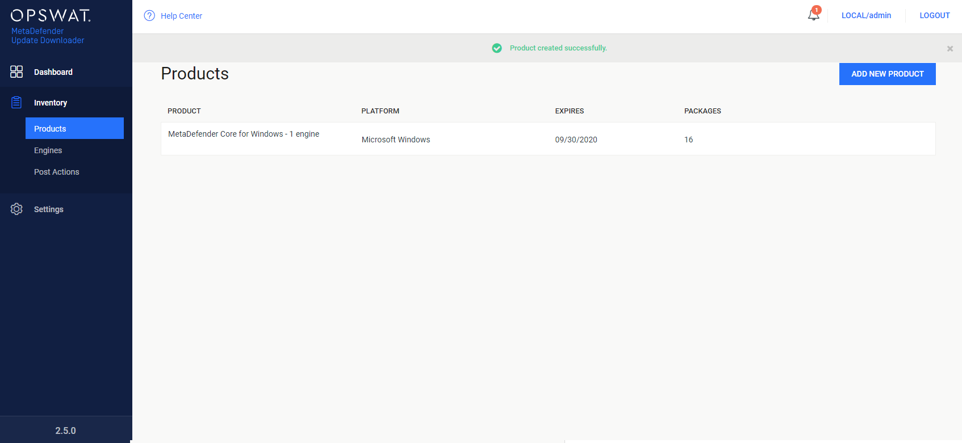Open the Inventory menu section
962x443 pixels.
[x=51, y=103]
